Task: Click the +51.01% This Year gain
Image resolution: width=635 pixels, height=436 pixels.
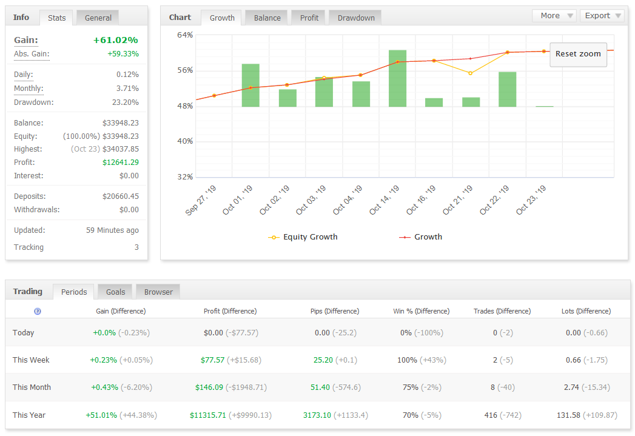Action: pos(101,415)
